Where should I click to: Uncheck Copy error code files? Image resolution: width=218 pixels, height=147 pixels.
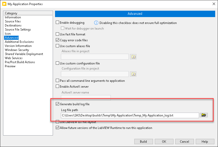(x=57, y=40)
